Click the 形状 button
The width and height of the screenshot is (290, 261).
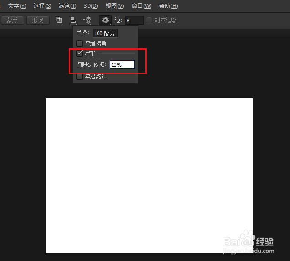point(38,20)
